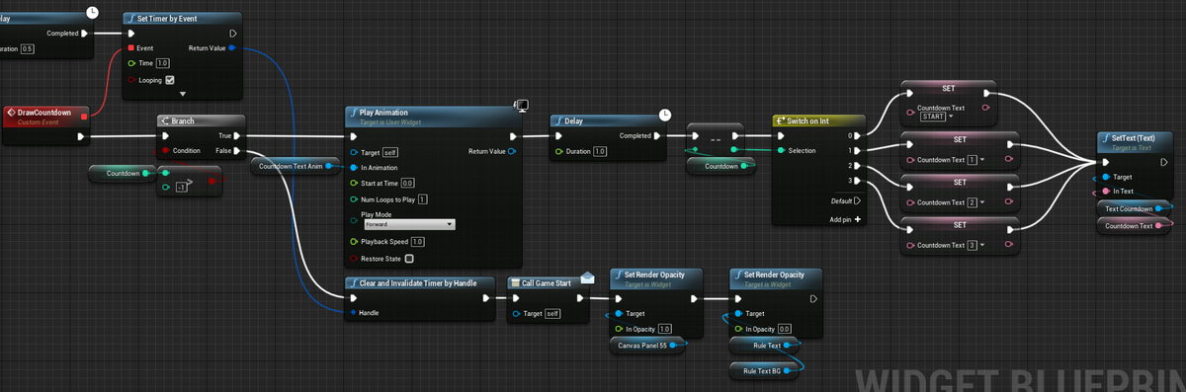
Task: Click the Switch on Int node icon
Action: (780, 120)
